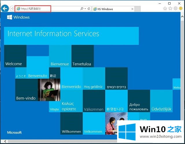Viewport: 185px width, 144px height.
Task: Select the IIS Windows tab
Action: pos(113,9)
